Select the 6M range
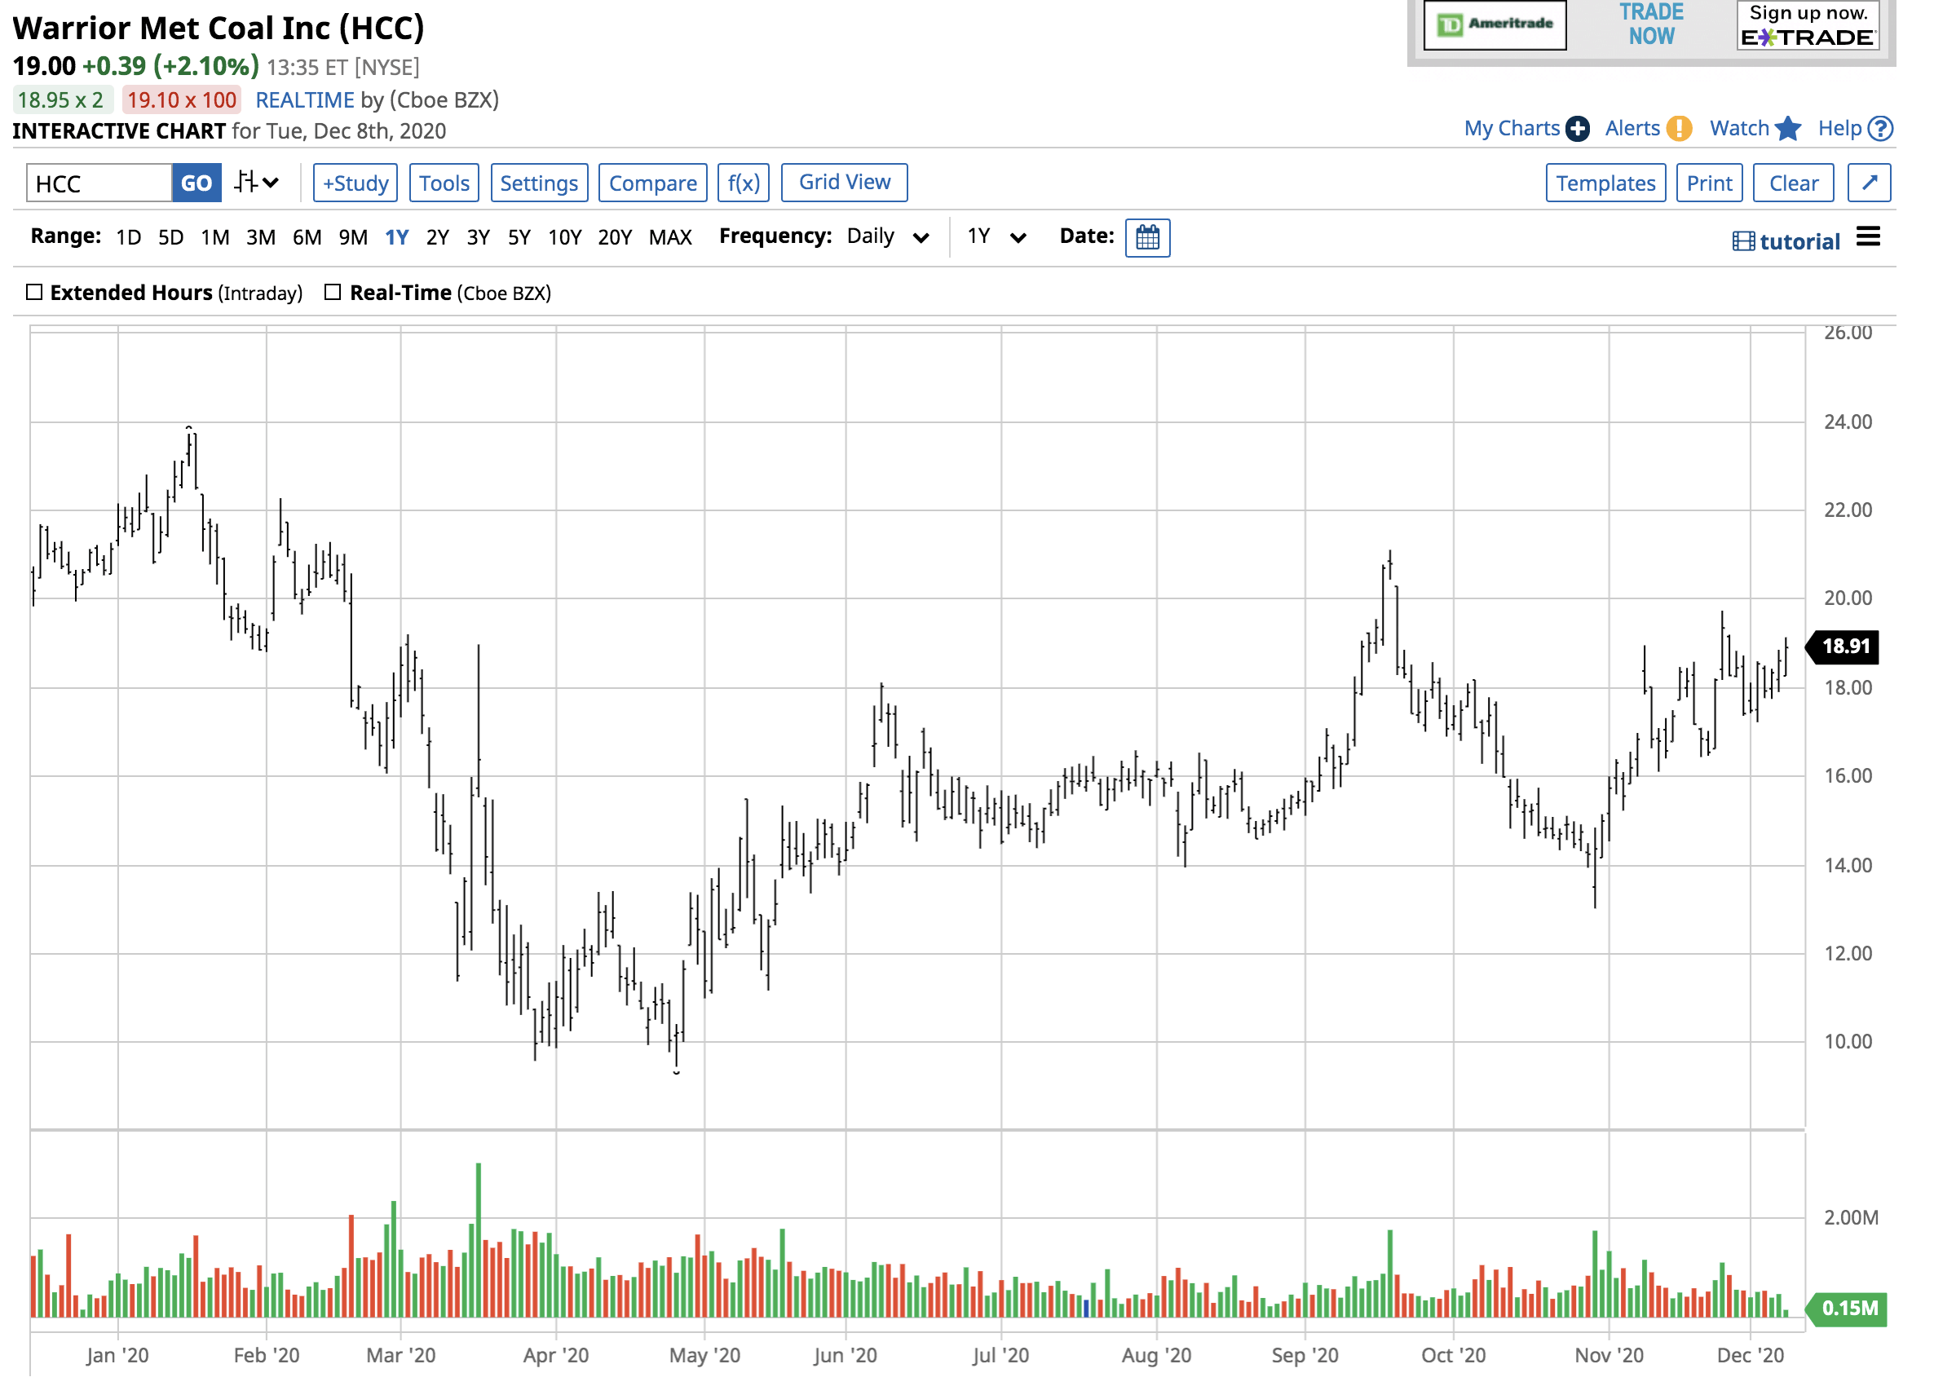Screen dimensions: 1934x1386 tap(307, 237)
